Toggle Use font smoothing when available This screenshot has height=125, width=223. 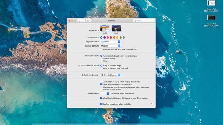point(101,104)
